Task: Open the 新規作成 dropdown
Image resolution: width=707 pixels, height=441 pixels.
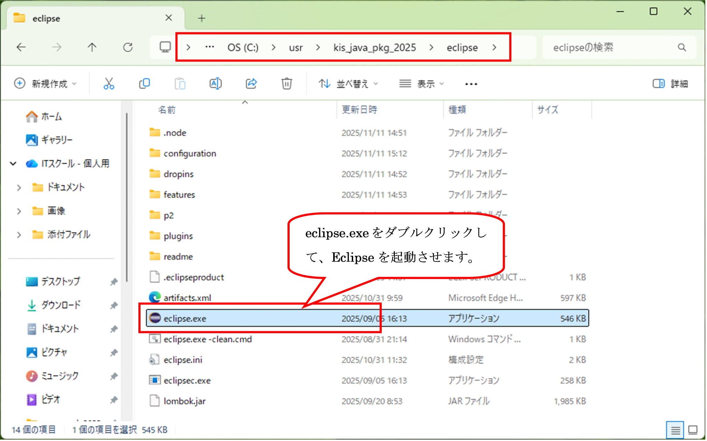Action: (x=45, y=83)
